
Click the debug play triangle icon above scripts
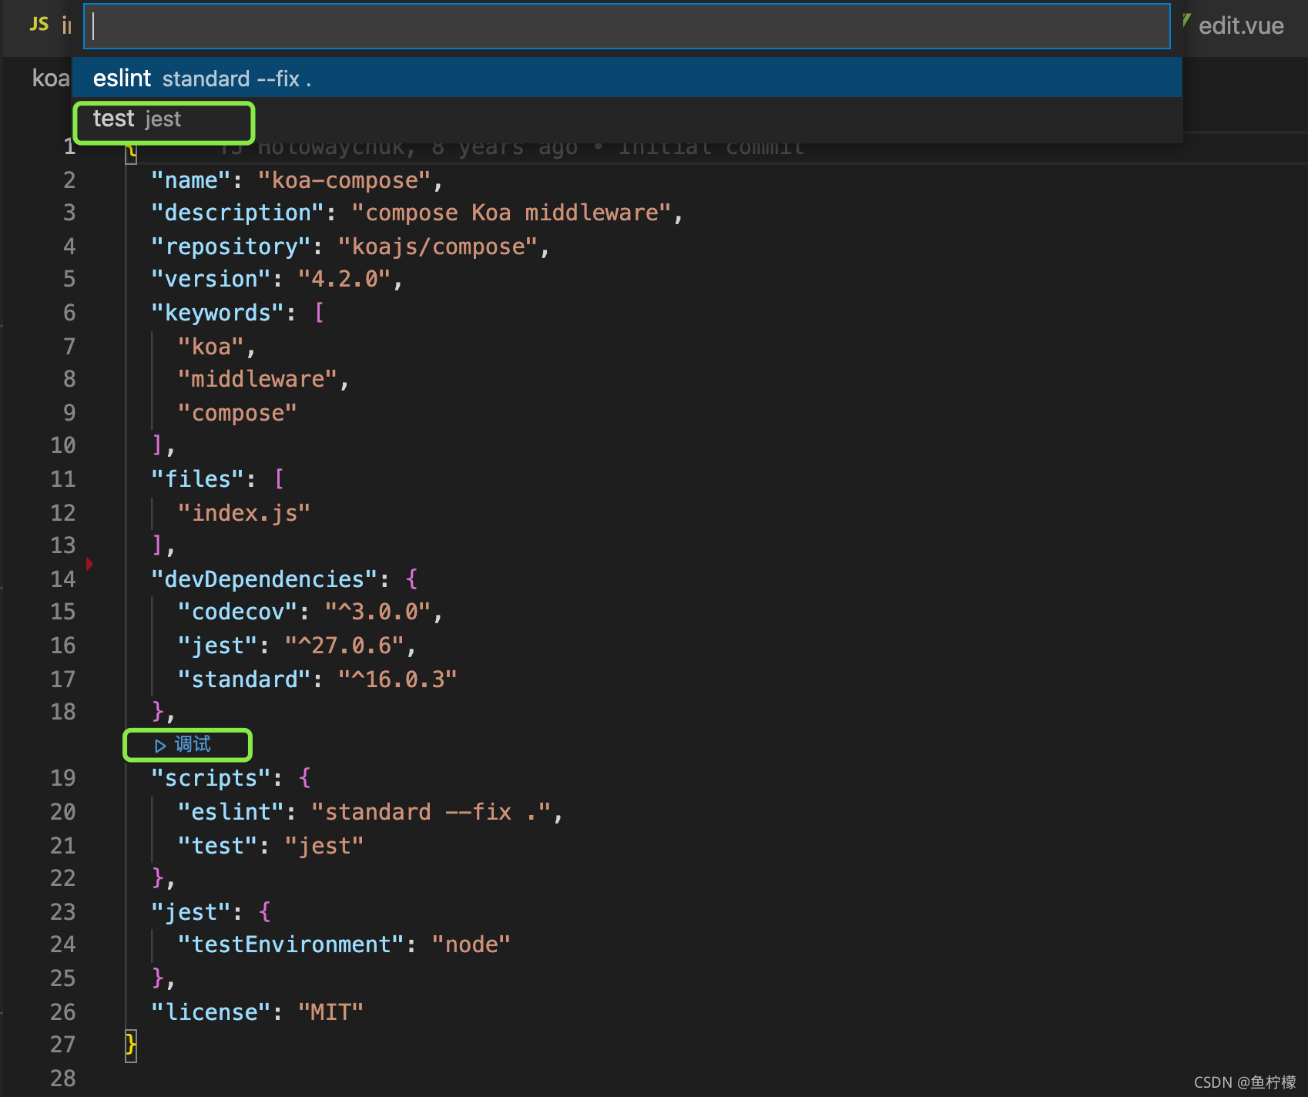pyautogui.click(x=160, y=746)
